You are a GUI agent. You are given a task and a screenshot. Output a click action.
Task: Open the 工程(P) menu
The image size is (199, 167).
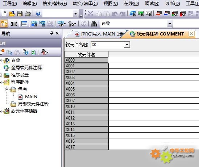tap(10, 4)
